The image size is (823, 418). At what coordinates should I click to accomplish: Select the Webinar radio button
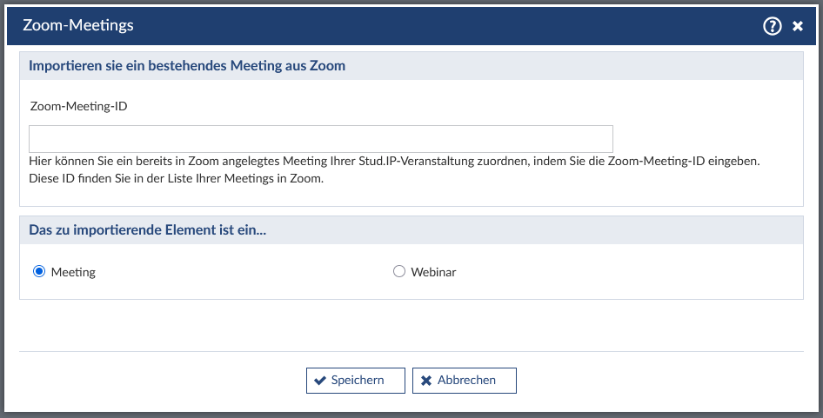(x=399, y=272)
